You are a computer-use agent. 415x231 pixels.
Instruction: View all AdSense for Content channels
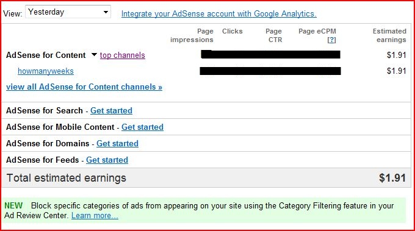pyautogui.click(x=84, y=87)
